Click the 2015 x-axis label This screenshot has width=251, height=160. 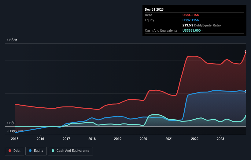[x=15, y=139]
